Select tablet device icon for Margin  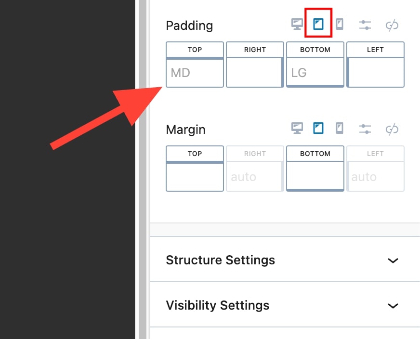(x=318, y=128)
